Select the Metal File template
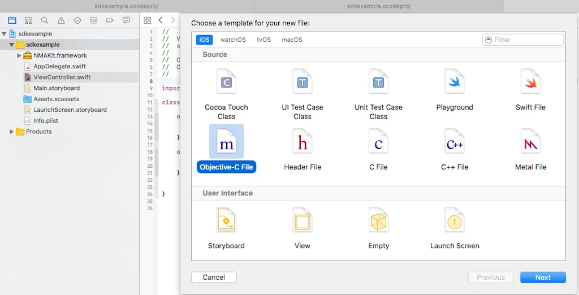 pyautogui.click(x=530, y=149)
